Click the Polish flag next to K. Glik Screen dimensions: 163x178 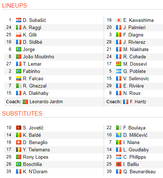click(19, 35)
